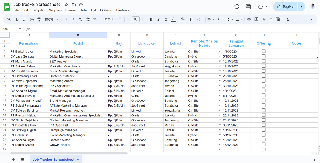Tick the Offering checkbox for PT Berkah Jaya
Screen dimensions: 320x163
[x=263, y=51]
